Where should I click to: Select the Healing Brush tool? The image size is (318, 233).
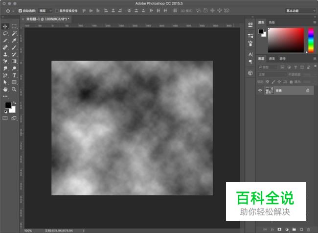tap(5, 47)
